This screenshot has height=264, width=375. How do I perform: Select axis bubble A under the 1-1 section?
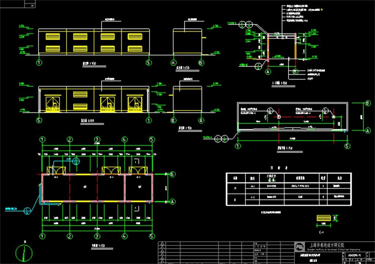tap(268, 72)
